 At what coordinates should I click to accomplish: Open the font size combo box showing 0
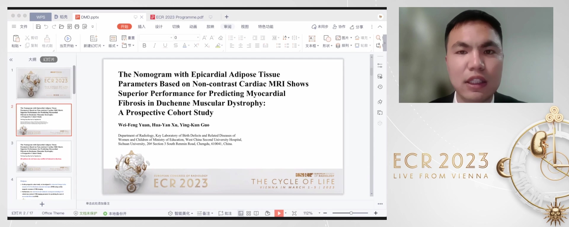pyautogui.click(x=187, y=38)
